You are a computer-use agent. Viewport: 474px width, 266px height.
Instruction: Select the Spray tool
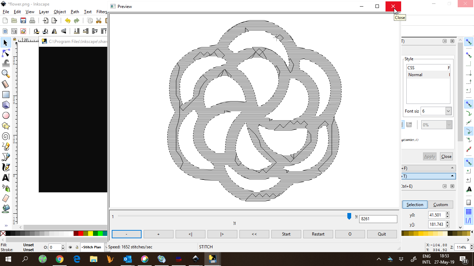coord(6,188)
